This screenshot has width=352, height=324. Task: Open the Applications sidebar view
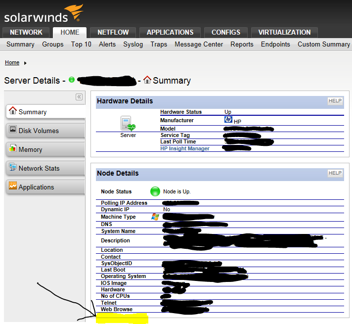click(x=45, y=187)
